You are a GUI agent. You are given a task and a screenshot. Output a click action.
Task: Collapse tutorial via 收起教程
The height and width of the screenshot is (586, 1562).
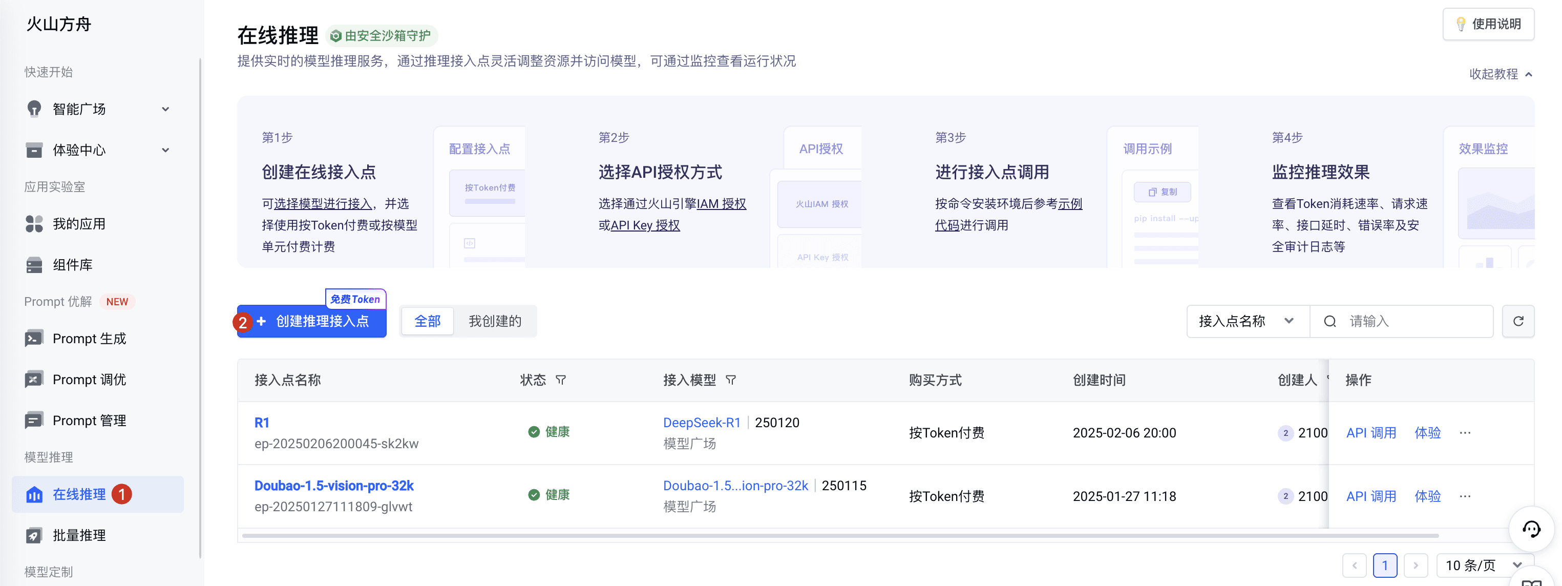(x=1500, y=74)
